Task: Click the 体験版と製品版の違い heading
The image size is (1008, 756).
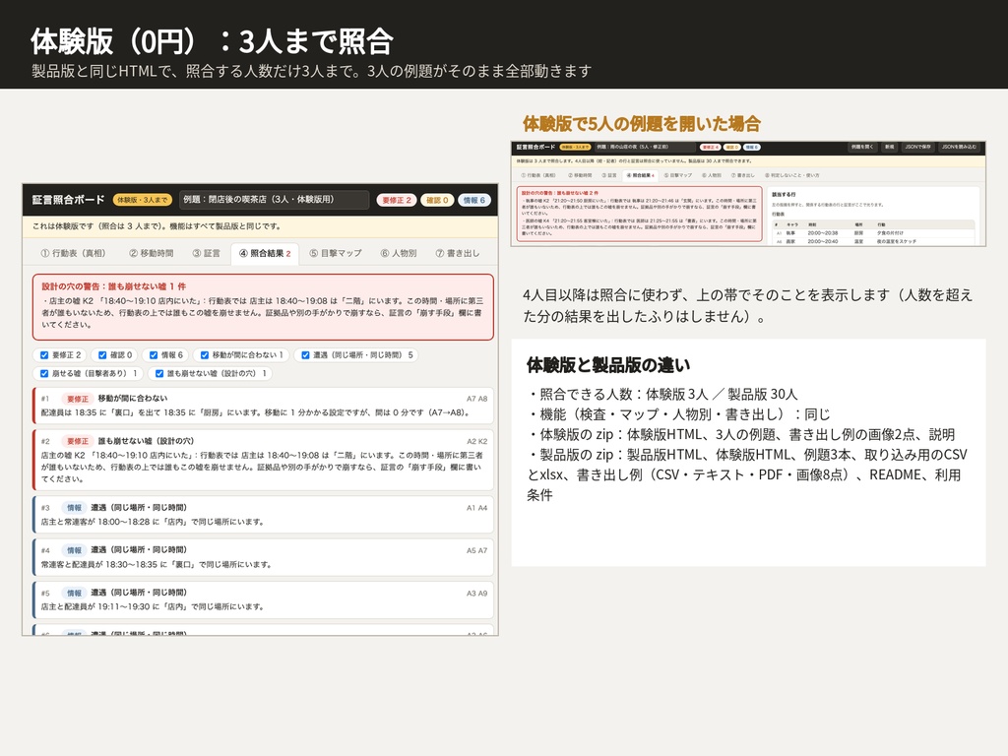Action: pyautogui.click(x=608, y=365)
